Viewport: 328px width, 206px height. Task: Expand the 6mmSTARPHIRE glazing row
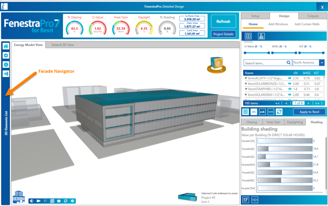[x=246, y=89]
